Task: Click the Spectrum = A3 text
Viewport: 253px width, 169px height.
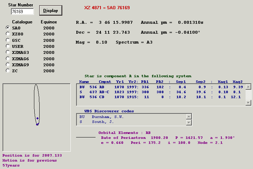Action: [x=134, y=42]
